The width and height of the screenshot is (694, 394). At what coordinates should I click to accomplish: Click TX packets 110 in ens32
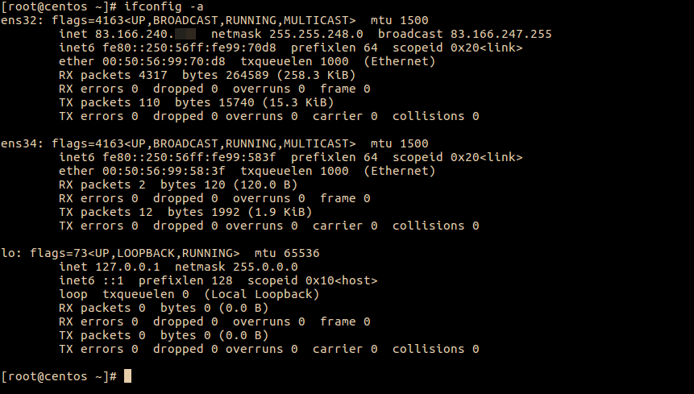(x=110, y=102)
